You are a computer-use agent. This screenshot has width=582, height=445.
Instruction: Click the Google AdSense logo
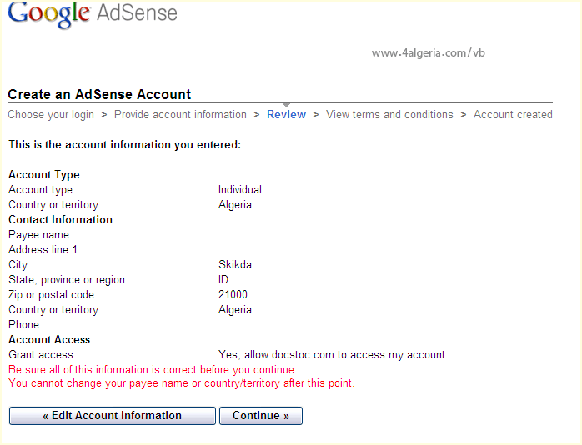tap(93, 15)
